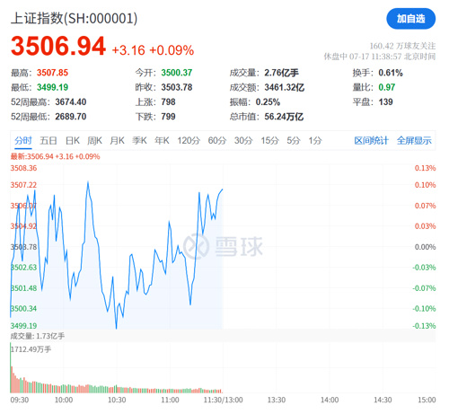
Task: Open the 季K chart tab
Action: point(139,140)
